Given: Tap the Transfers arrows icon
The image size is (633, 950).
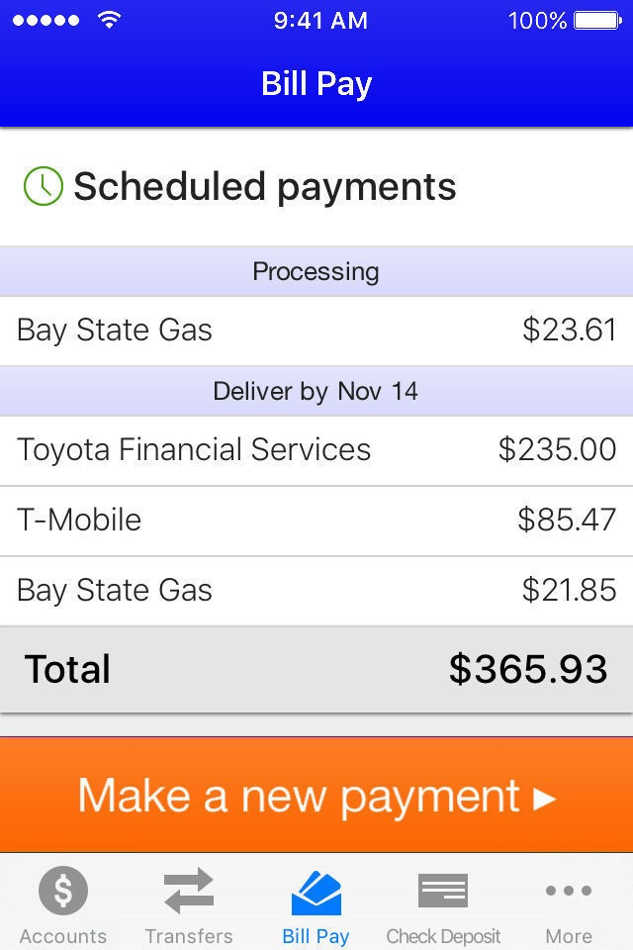Looking at the screenshot, I should pos(189,891).
